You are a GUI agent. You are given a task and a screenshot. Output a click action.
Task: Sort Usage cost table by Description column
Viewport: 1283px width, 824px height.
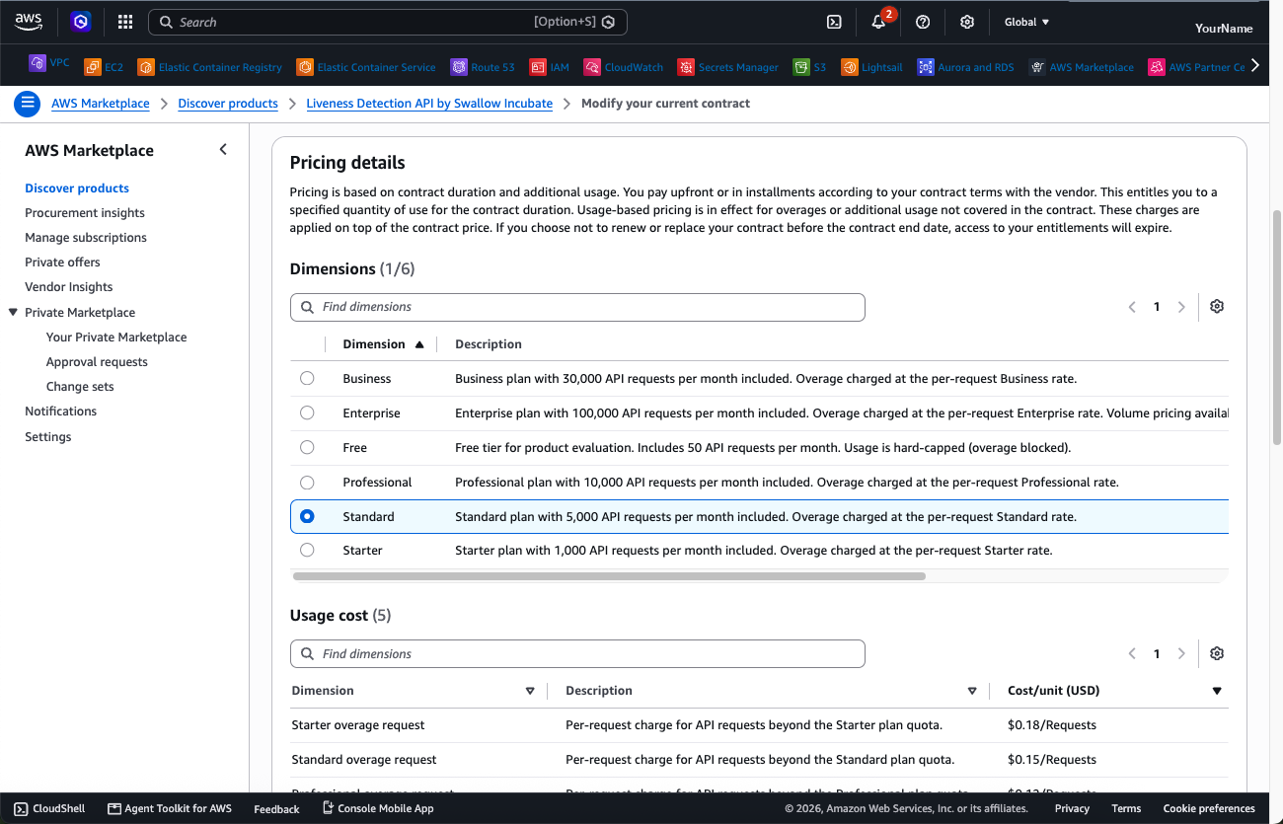click(972, 691)
